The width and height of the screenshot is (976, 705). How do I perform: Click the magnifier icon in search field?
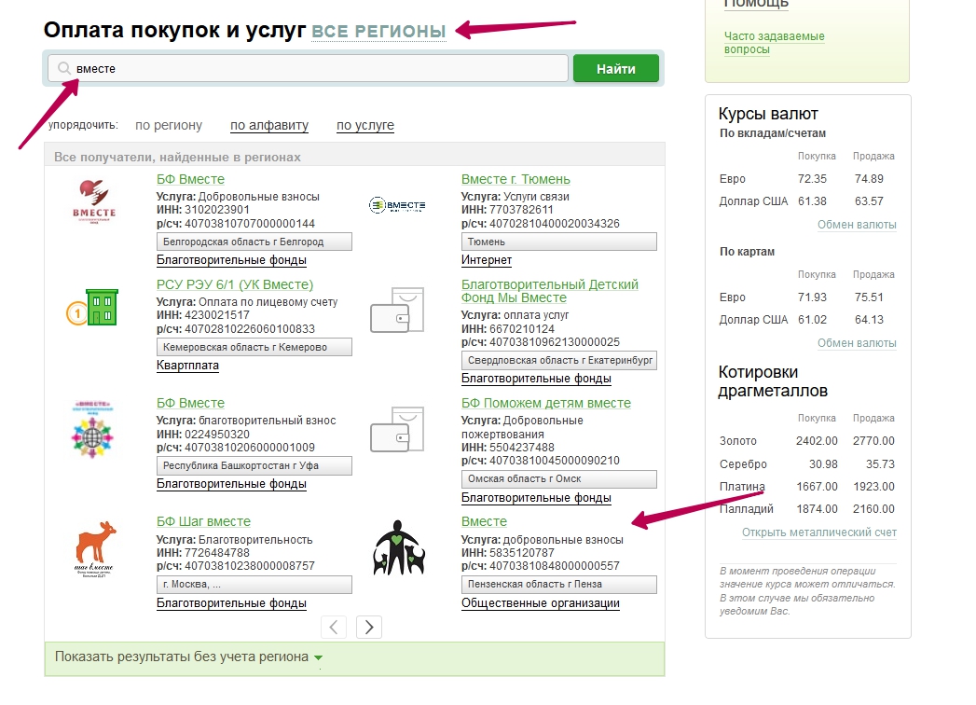(x=63, y=69)
